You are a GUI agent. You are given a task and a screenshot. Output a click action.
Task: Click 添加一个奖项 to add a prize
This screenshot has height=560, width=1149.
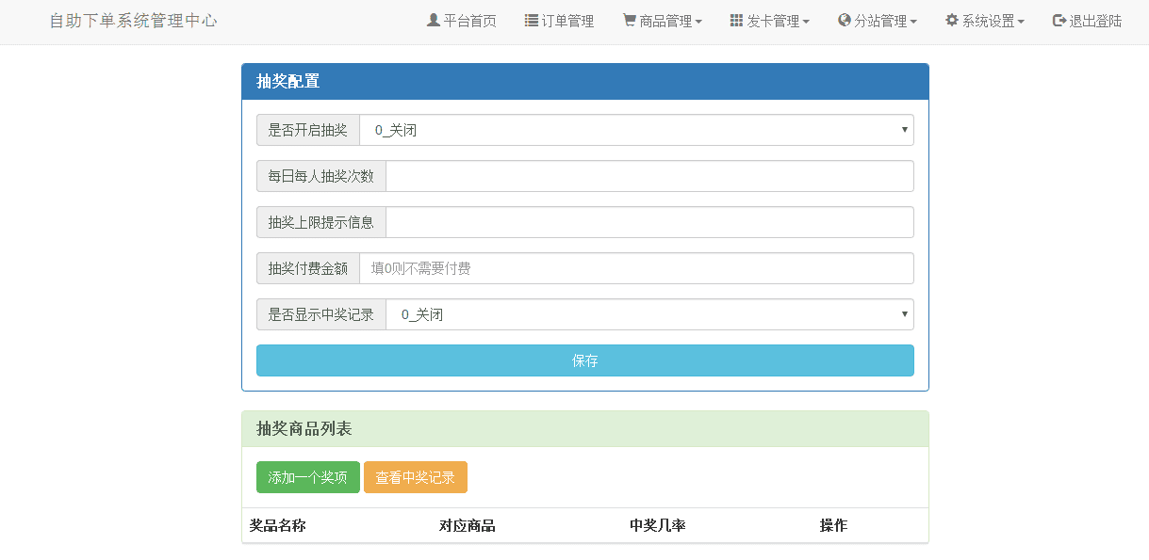pos(307,476)
